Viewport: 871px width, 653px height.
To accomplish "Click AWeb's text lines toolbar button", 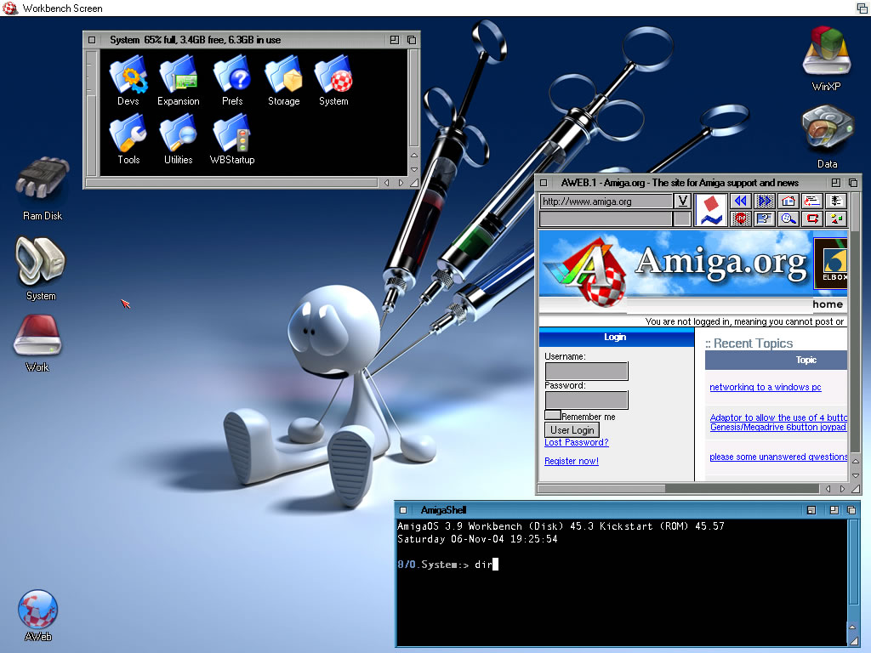I will point(836,201).
